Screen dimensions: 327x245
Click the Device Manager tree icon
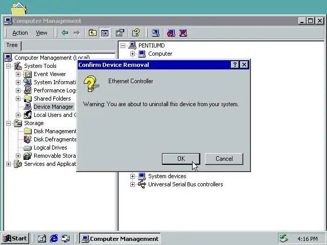tap(28, 107)
